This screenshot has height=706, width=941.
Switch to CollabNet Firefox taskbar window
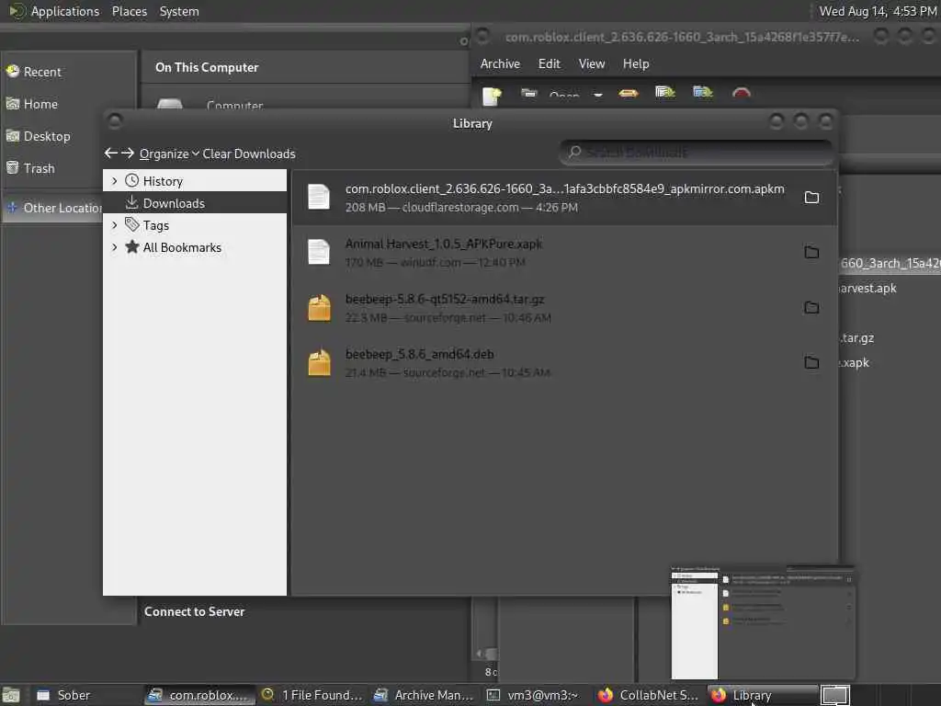click(x=650, y=695)
